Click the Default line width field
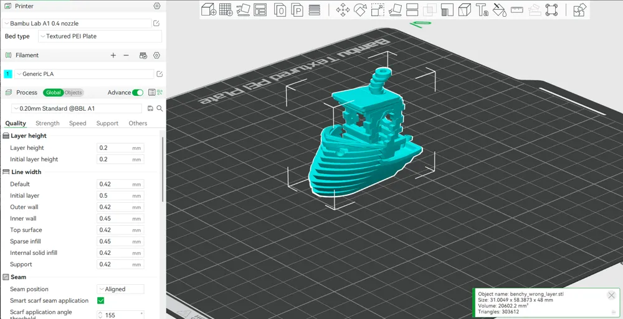The image size is (623, 319). [x=120, y=184]
